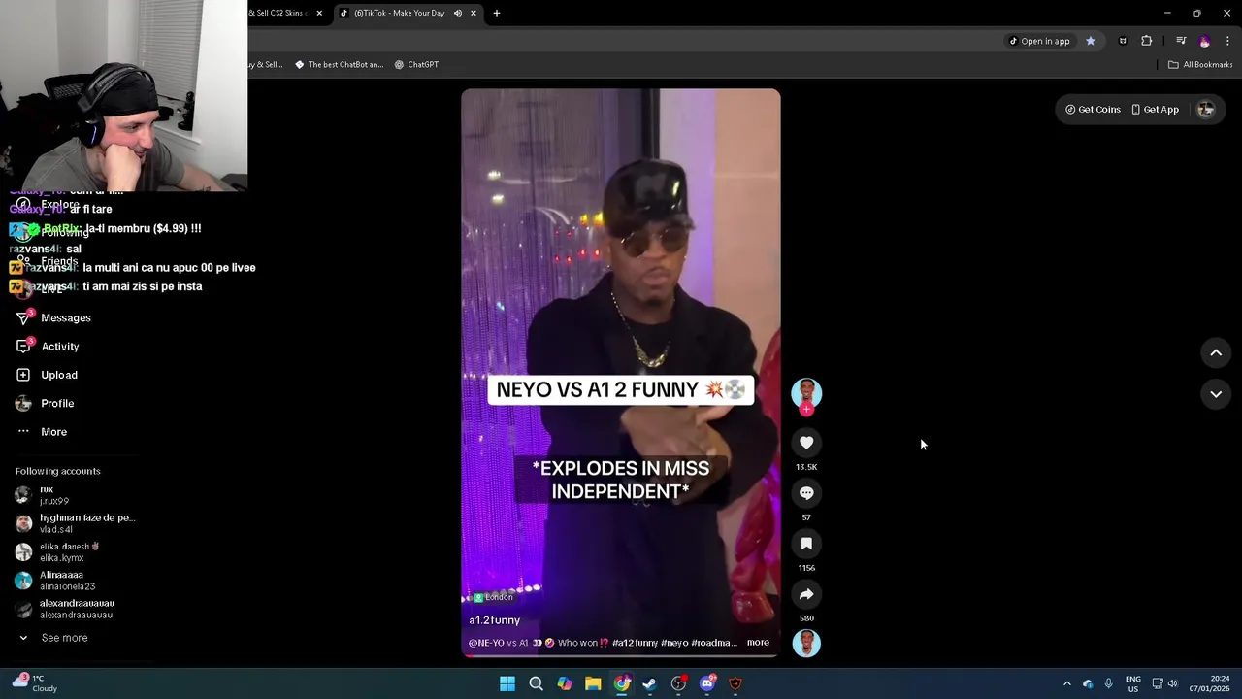Viewport: 1242px width, 699px height.
Task: Open the Chrome profile avatar
Action: click(1205, 41)
